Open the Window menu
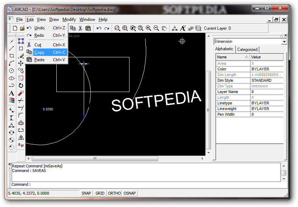 coord(87,19)
